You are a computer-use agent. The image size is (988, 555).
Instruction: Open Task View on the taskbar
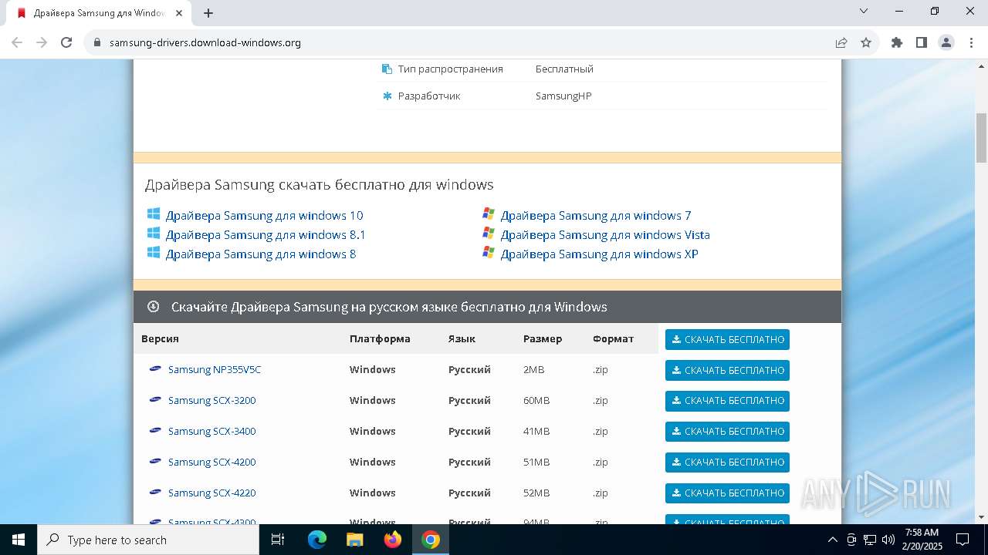click(x=279, y=540)
